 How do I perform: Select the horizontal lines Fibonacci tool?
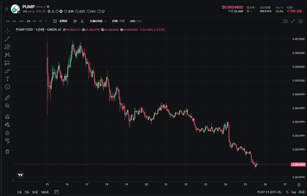coord(7,47)
